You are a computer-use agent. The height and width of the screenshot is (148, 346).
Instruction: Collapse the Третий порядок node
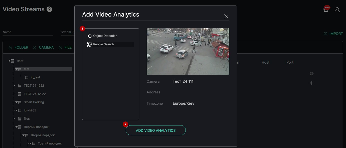[x=31, y=143]
